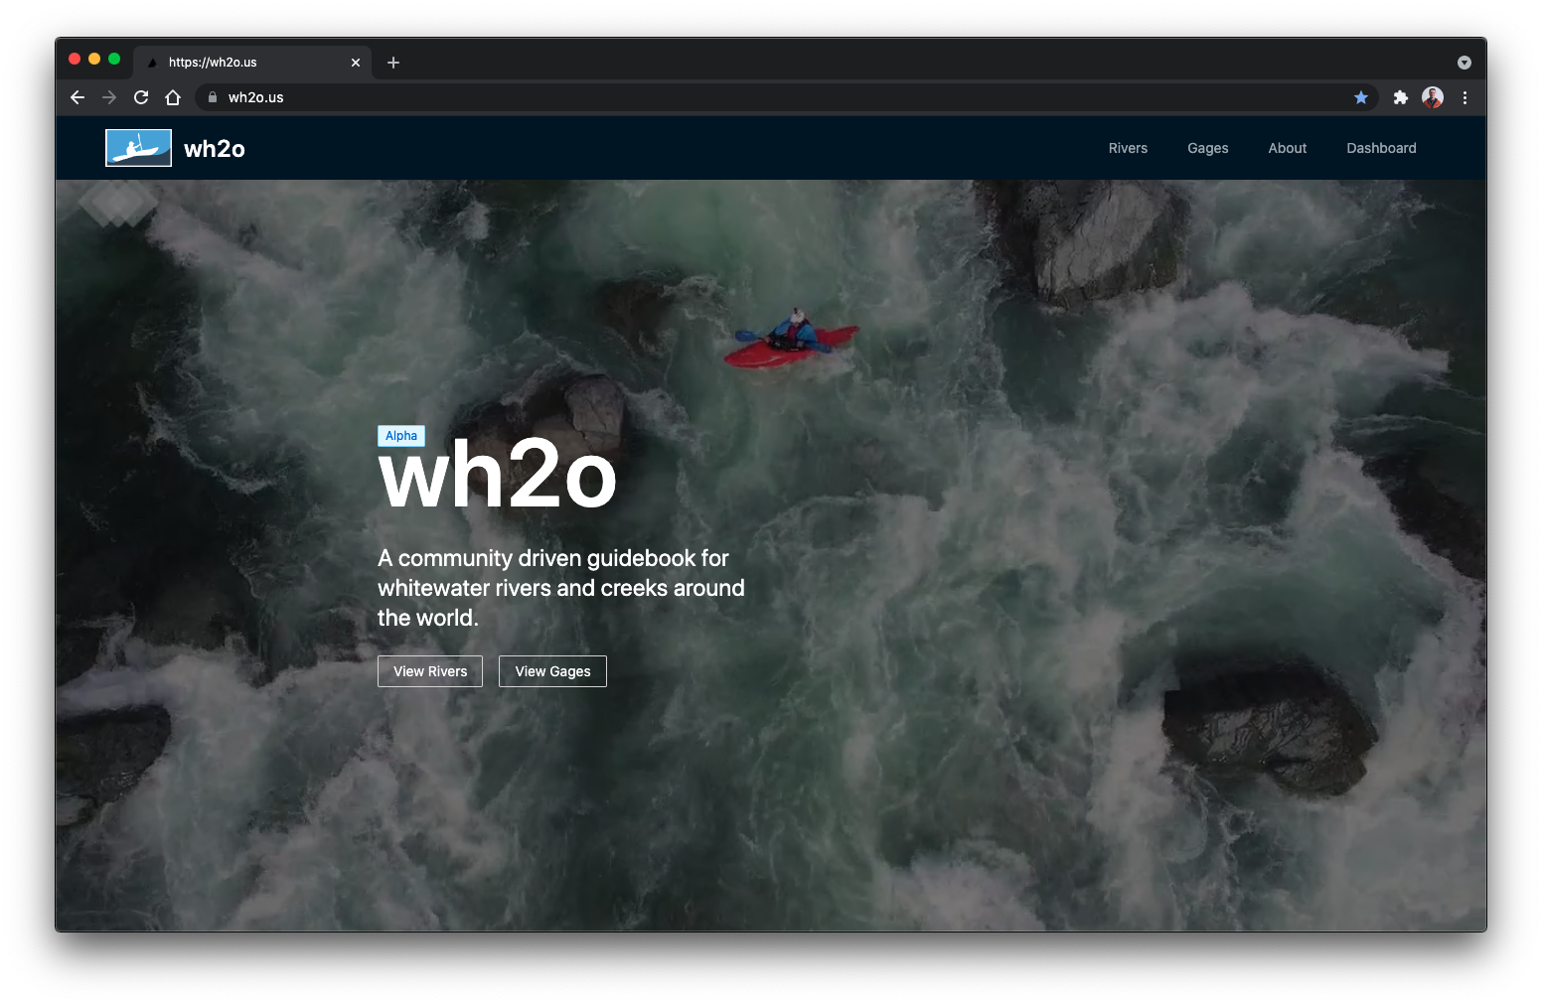This screenshot has height=1005, width=1542.
Task: Open the Dashboard nav item
Action: coord(1381,148)
